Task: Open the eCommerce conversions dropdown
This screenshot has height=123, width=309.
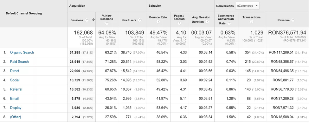Action: pos(247,6)
